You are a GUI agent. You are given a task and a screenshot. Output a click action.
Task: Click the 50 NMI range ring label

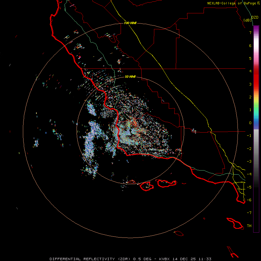click(x=130, y=77)
